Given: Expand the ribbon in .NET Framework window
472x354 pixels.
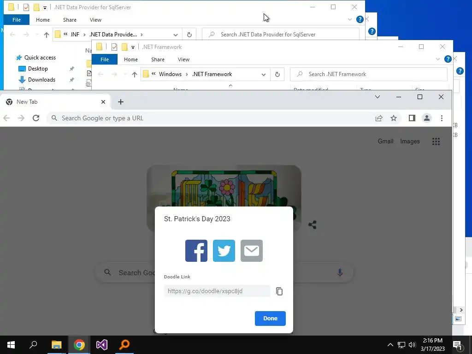Looking at the screenshot, I should [438, 59].
